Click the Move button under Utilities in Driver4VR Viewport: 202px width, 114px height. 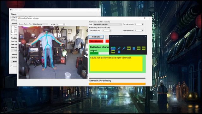(x=14, y=61)
